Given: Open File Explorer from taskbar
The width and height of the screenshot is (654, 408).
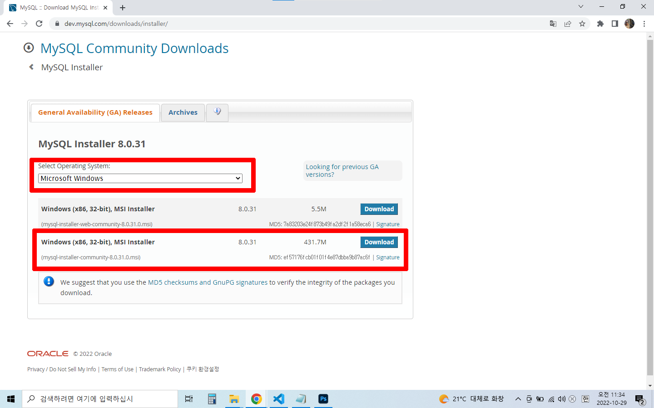Looking at the screenshot, I should [x=234, y=399].
